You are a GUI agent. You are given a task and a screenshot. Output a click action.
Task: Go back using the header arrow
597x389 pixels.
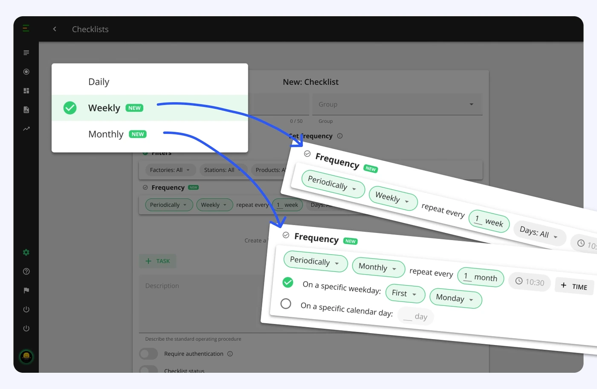tap(55, 29)
